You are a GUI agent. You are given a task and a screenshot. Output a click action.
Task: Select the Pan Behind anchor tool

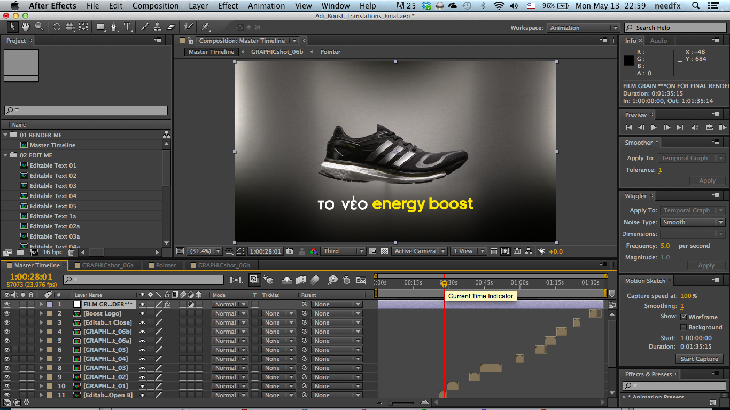point(83,27)
